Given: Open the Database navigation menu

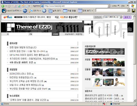Looking at the screenshot, I should coord(115,30).
